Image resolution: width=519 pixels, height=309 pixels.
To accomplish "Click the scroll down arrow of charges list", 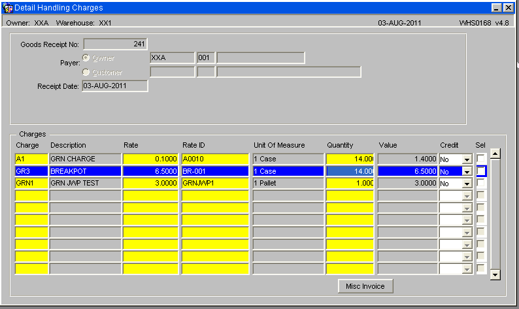I will (x=495, y=274).
